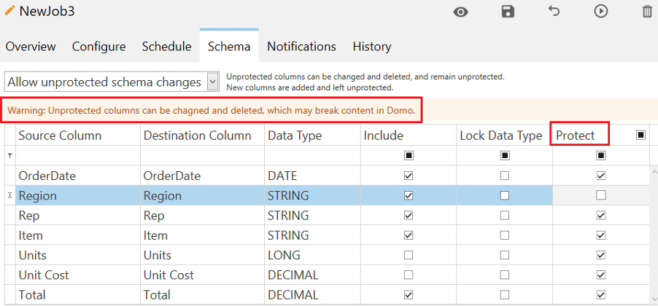Image resolution: width=658 pixels, height=306 pixels.
Task: Run the job with the play icon
Action: pyautogui.click(x=601, y=12)
